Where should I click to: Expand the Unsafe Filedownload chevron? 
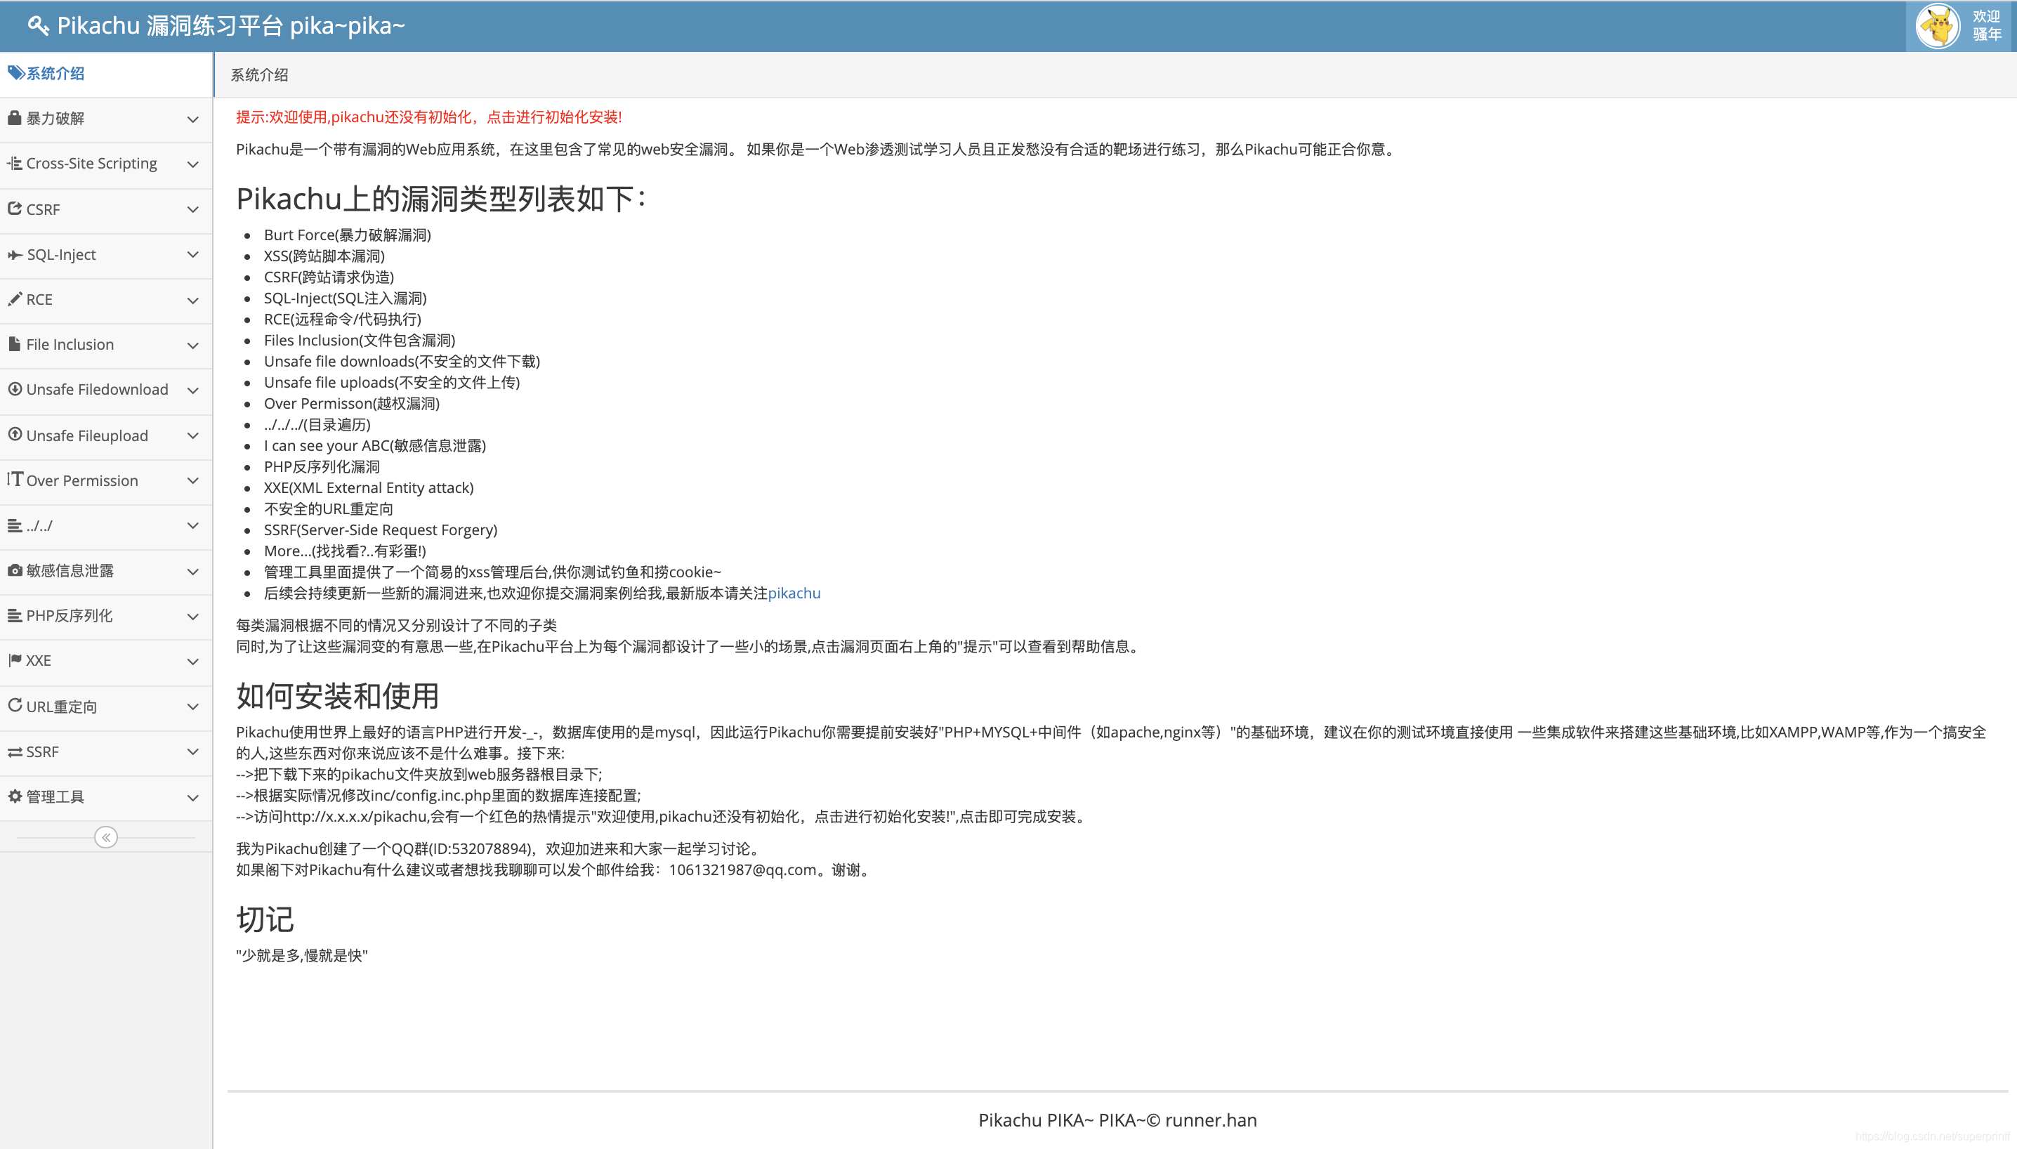[x=192, y=390]
